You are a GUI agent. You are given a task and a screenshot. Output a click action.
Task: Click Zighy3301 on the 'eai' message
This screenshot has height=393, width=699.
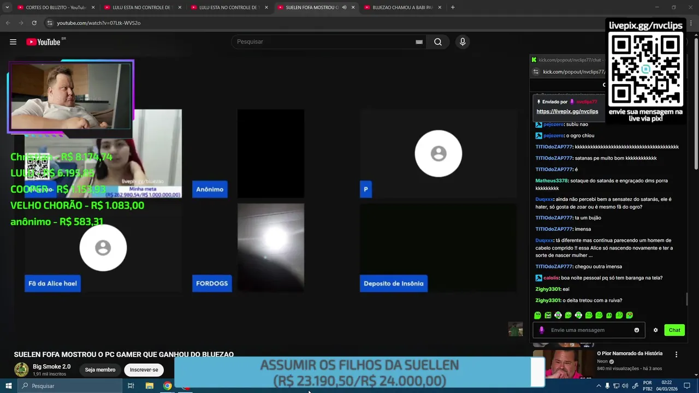coord(548,289)
